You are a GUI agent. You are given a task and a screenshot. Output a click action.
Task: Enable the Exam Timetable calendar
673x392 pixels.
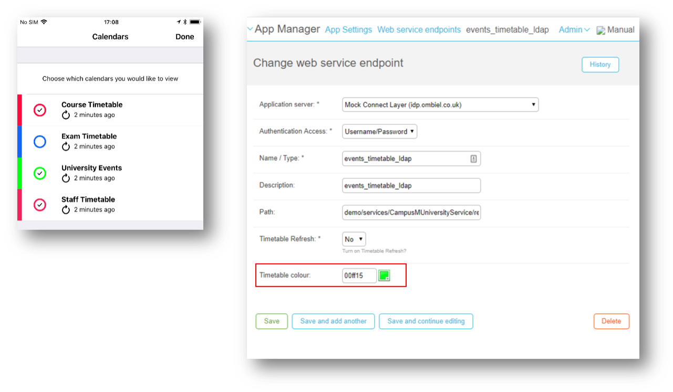coord(40,141)
